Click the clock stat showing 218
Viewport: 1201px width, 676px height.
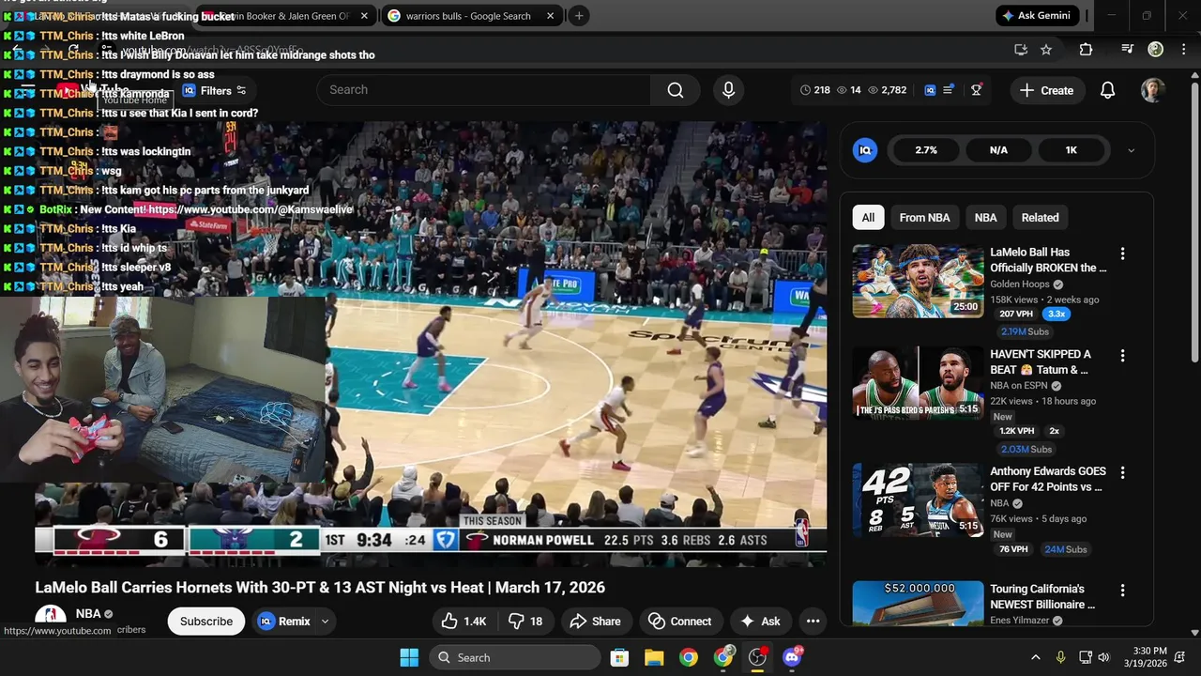[814, 90]
